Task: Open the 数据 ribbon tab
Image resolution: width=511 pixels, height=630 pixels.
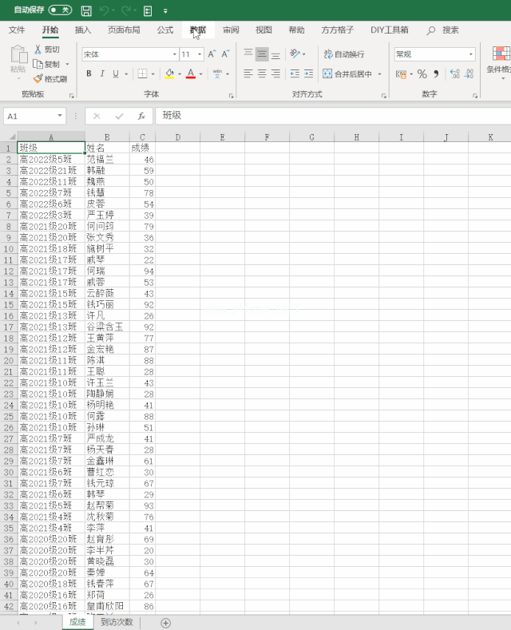Action: click(198, 30)
